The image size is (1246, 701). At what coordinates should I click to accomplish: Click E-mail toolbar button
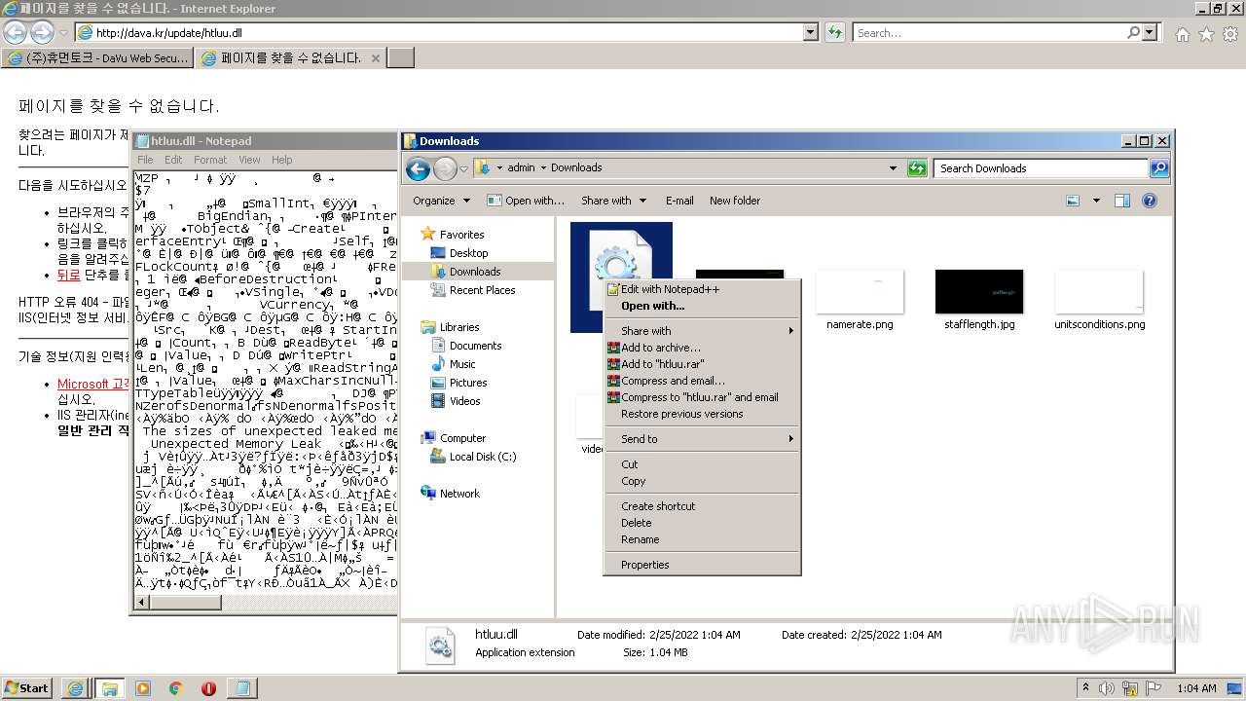pos(679,201)
